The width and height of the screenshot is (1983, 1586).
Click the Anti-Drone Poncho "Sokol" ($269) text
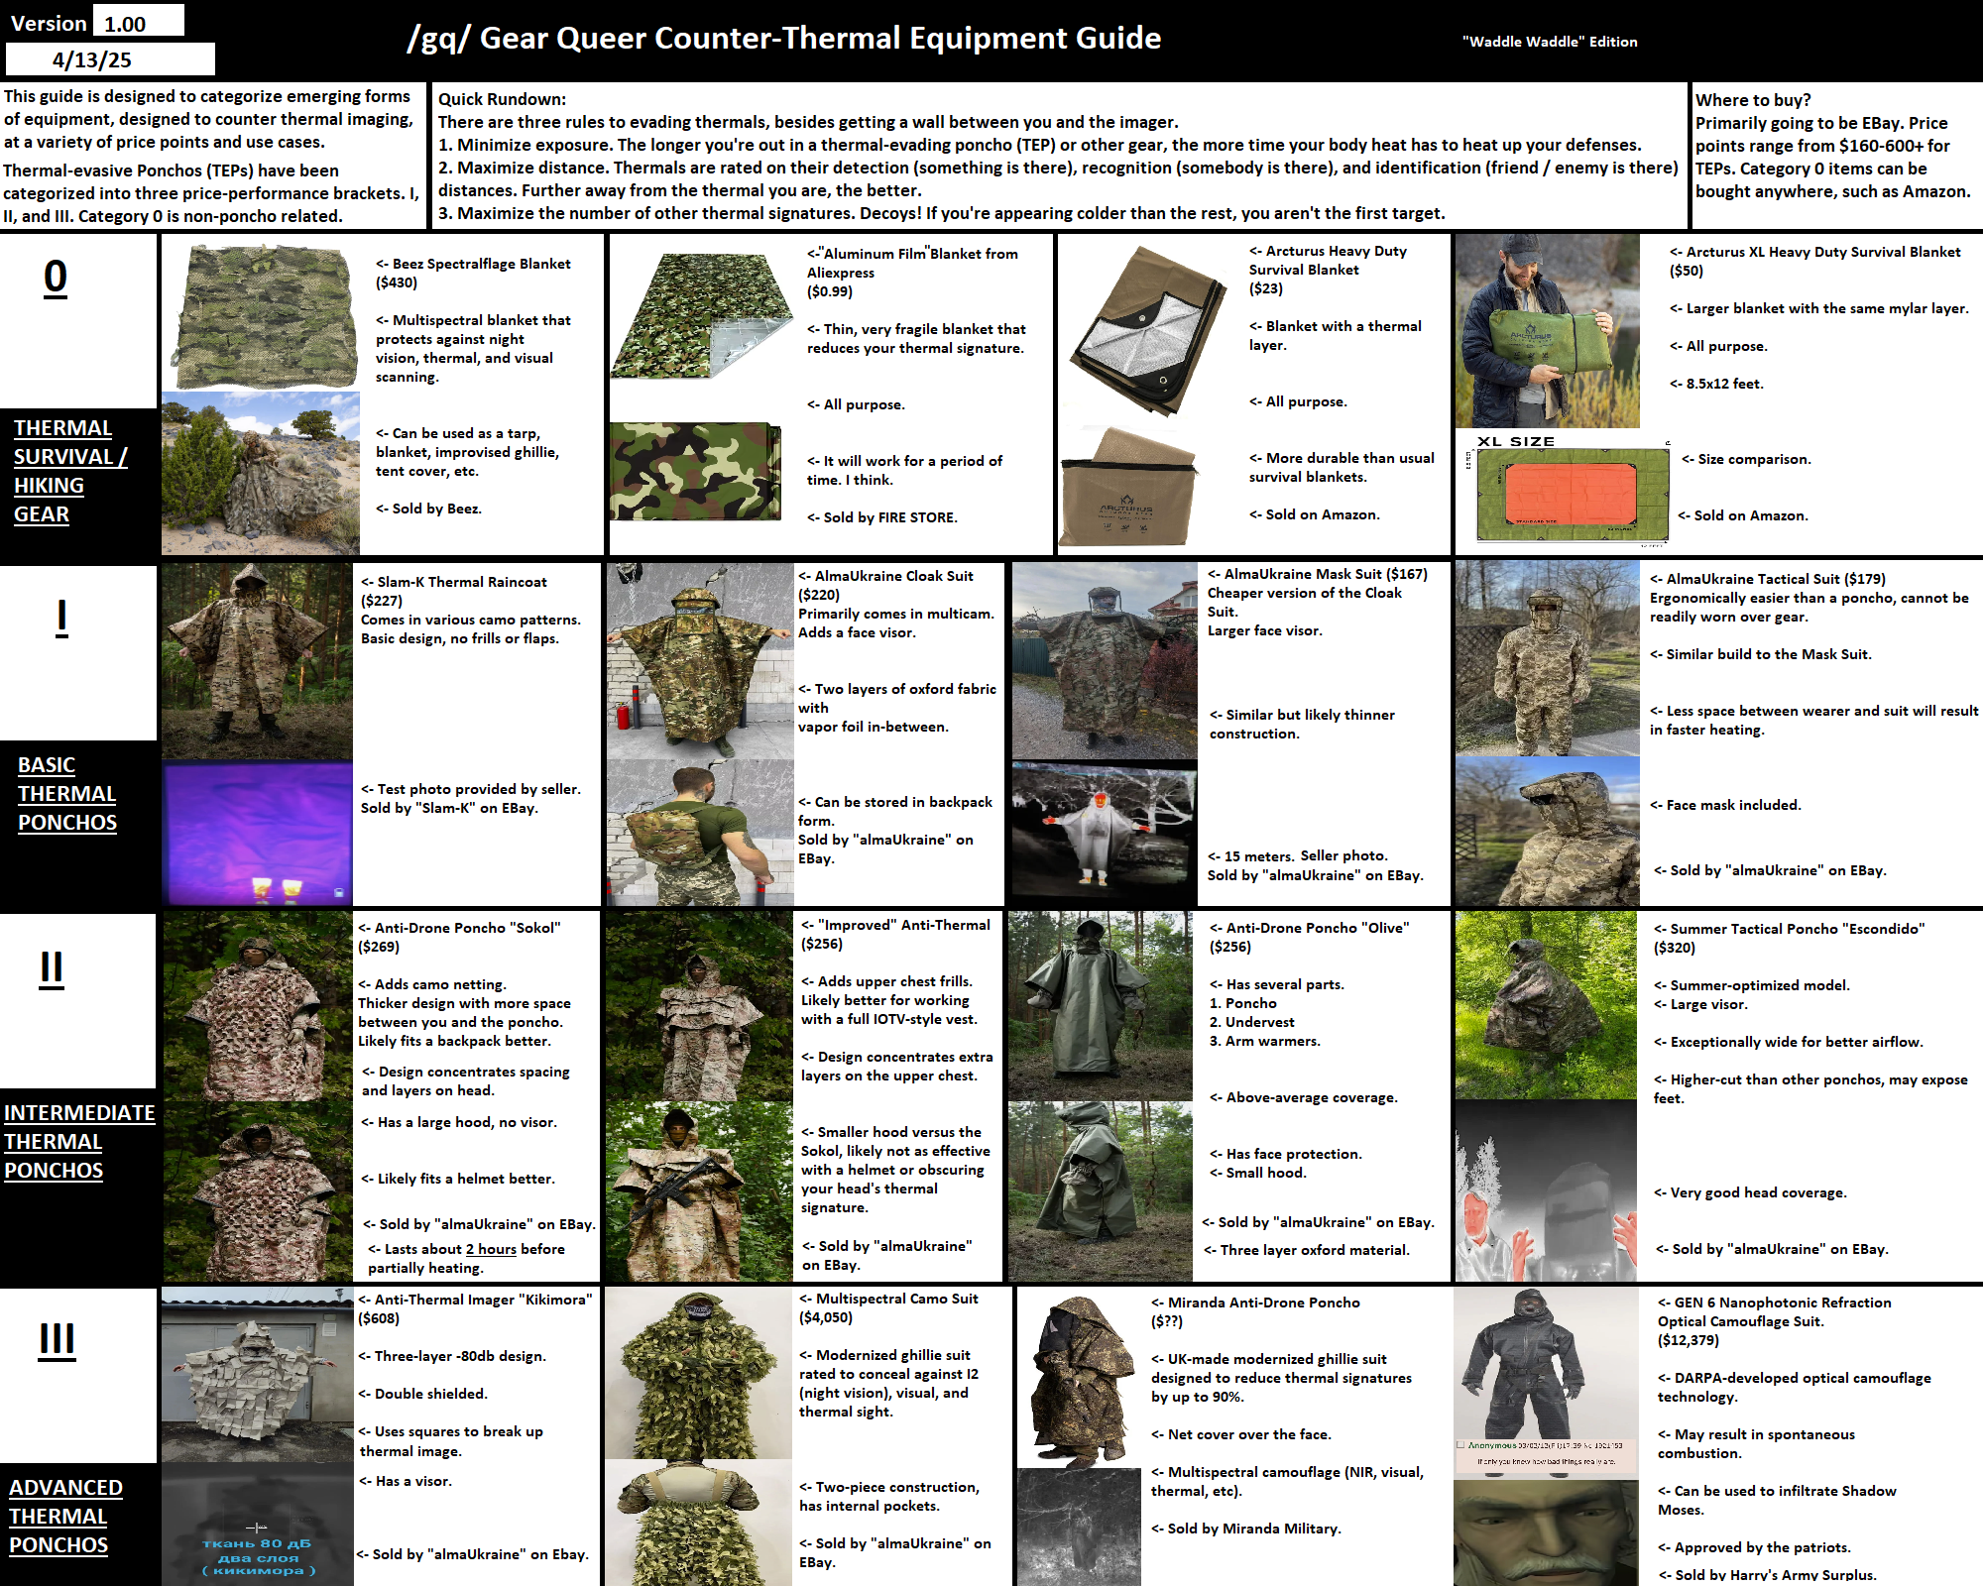pos(459,937)
